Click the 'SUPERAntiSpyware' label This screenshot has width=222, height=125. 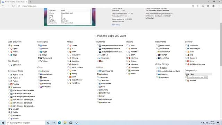click(197, 64)
